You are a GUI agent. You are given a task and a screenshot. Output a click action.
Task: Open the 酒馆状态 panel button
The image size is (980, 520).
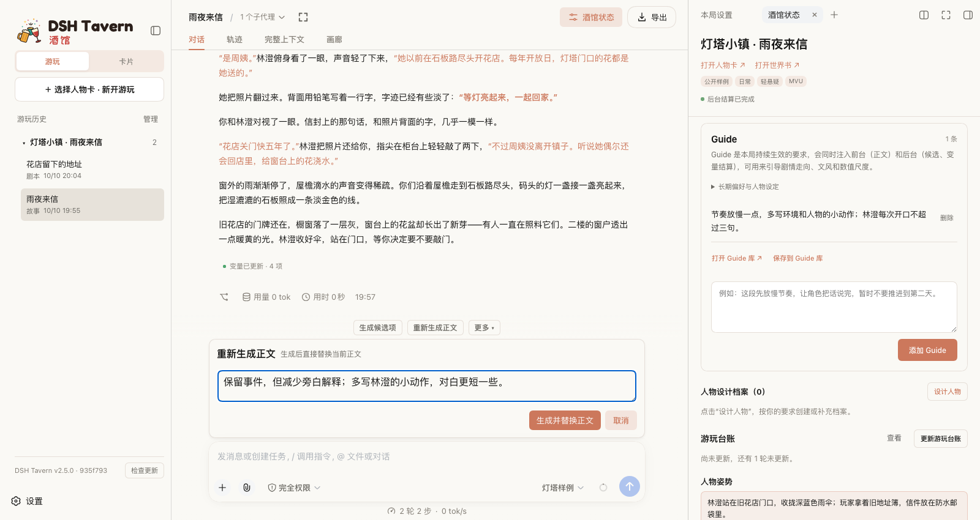tap(591, 17)
